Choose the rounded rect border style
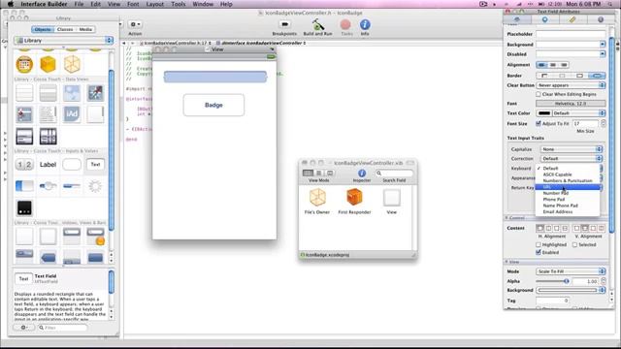The image size is (621, 349). (x=597, y=76)
